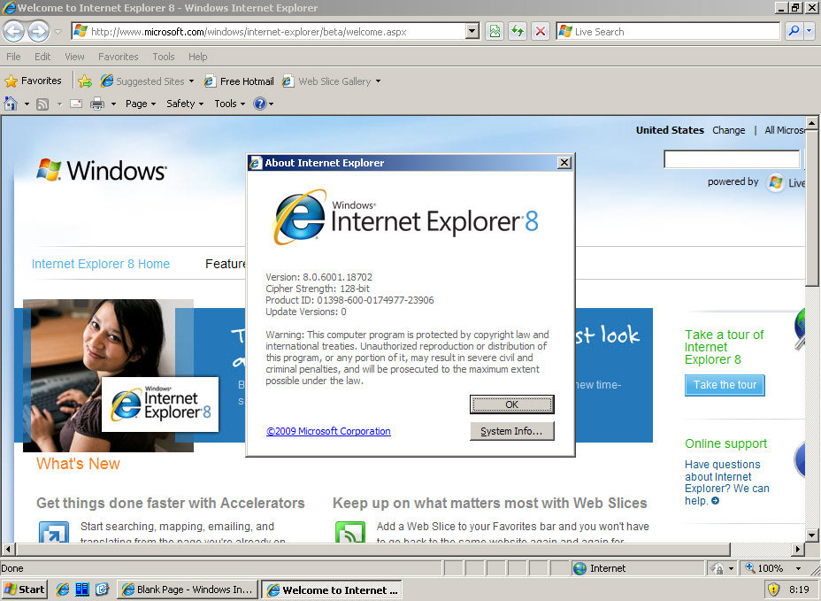Click the blue Help question mark icon
This screenshot has height=601, width=821.
[x=260, y=104]
